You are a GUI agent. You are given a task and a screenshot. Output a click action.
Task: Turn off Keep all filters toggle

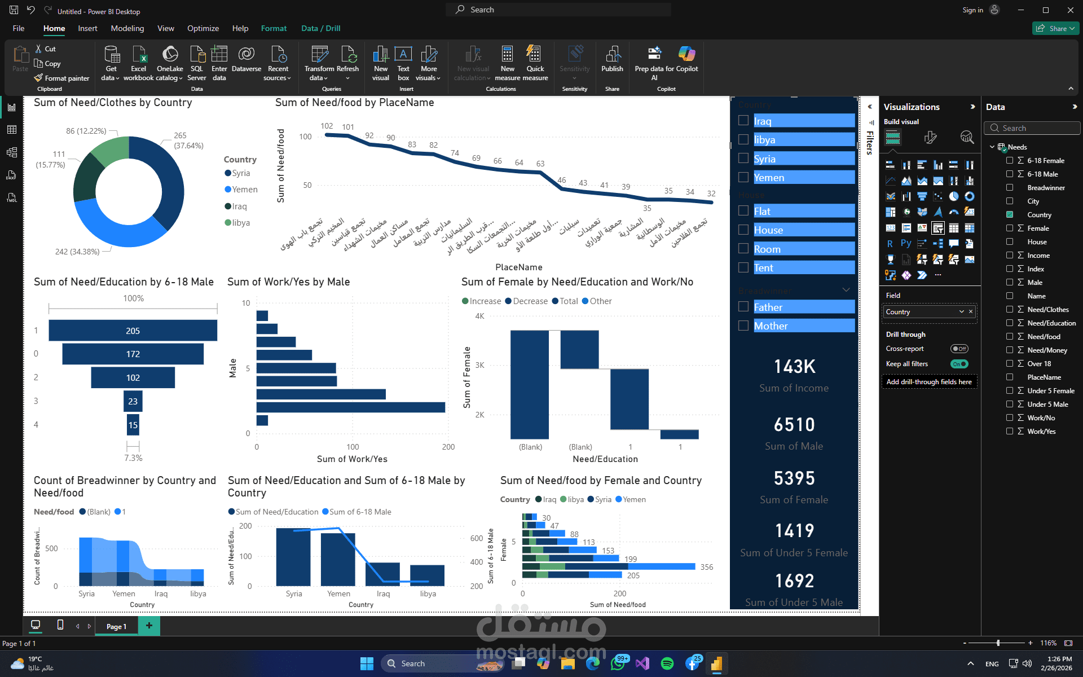pyautogui.click(x=959, y=364)
